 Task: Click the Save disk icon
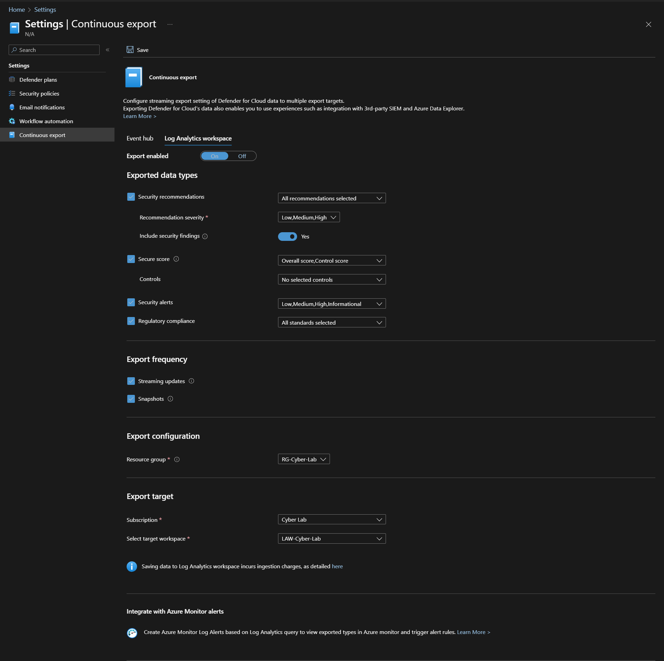point(130,50)
